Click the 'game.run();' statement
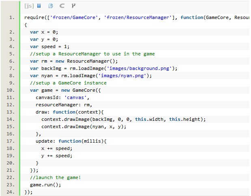Screen dimensions: 251x196 pyautogui.click(x=45, y=185)
